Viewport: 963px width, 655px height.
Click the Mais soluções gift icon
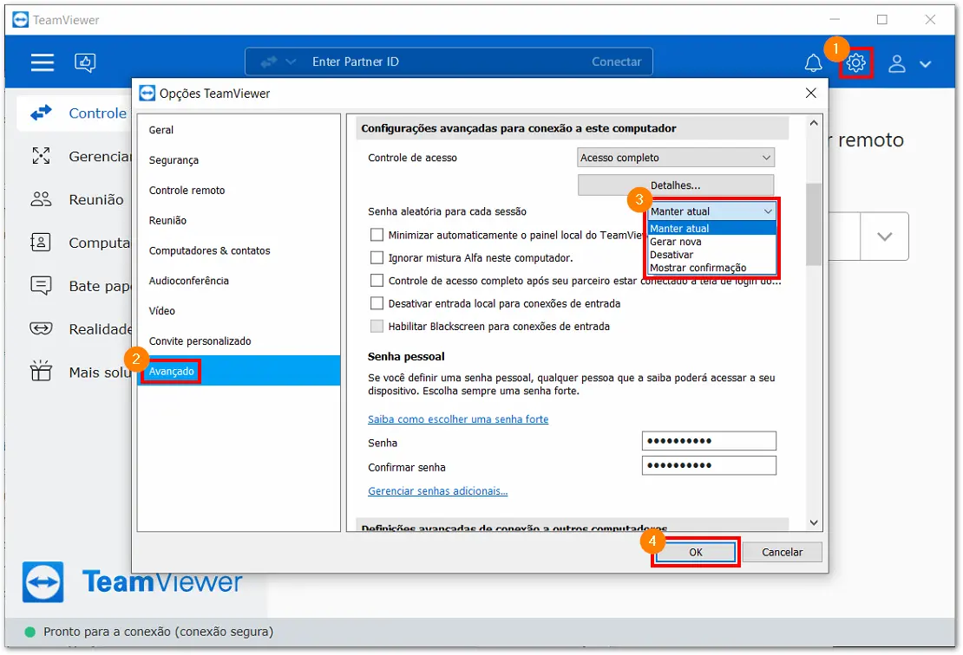click(x=41, y=371)
